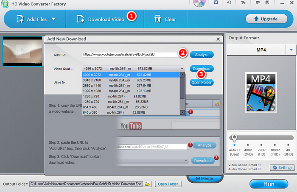The height and width of the screenshot is (192, 297).
Task: Select 1280 x 720 91.82MB option
Action: [x=131, y=97]
